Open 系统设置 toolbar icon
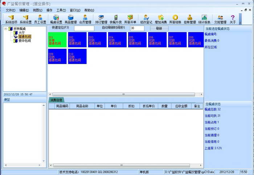254x175 pixels. tap(26, 19)
